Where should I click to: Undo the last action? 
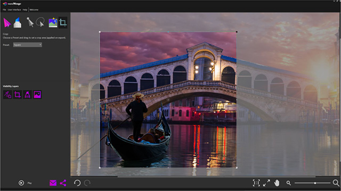[x=77, y=183]
